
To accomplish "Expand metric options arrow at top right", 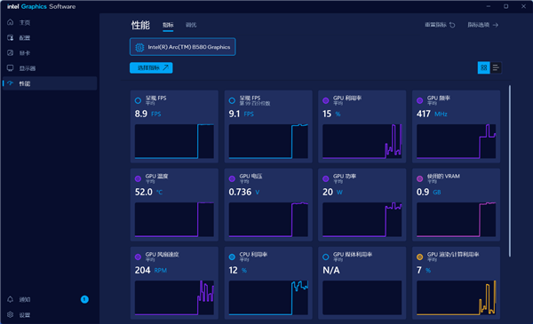I will point(496,25).
